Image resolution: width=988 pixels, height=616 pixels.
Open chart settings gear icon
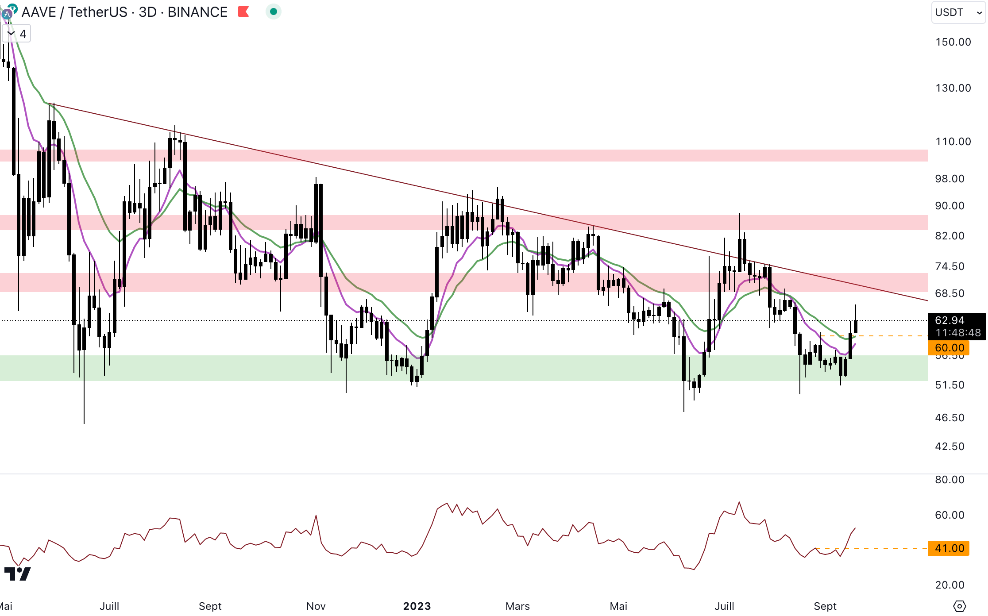pyautogui.click(x=959, y=606)
